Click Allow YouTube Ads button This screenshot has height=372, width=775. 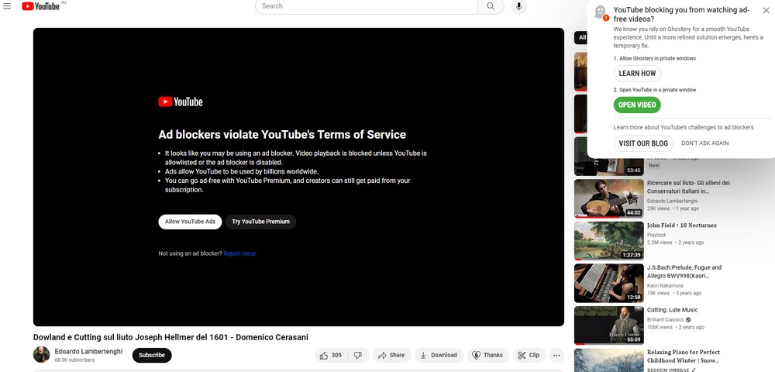[x=190, y=222]
